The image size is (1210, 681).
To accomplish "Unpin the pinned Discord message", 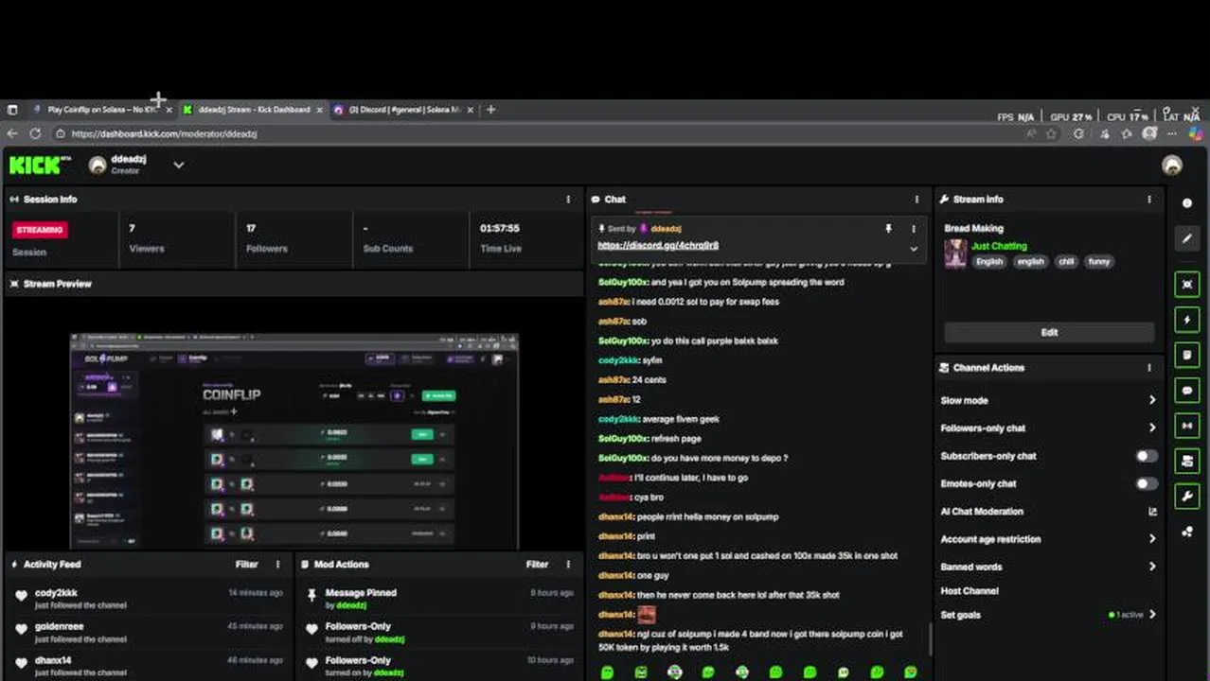I will tap(888, 229).
